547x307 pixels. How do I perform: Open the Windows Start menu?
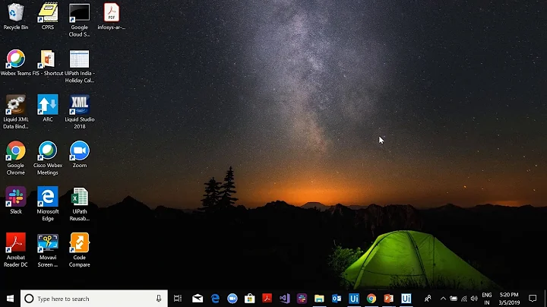(10, 299)
